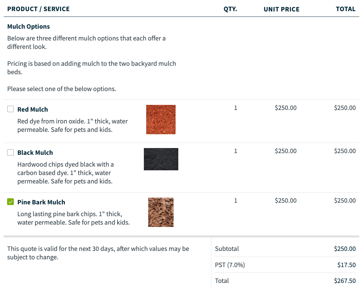Viewport: 363px width, 287px height.
Task: Click the Mulch Options section heading
Action: click(29, 26)
